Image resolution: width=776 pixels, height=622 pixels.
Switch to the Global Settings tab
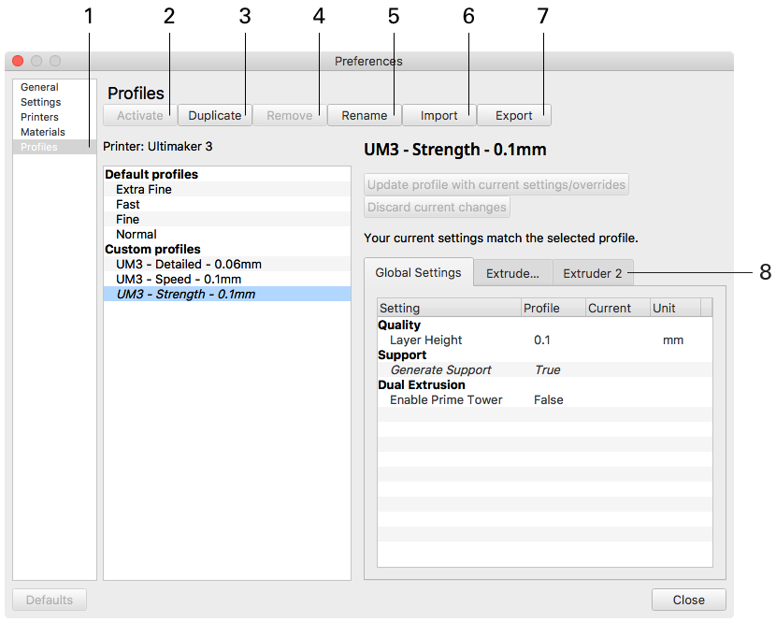click(x=418, y=273)
